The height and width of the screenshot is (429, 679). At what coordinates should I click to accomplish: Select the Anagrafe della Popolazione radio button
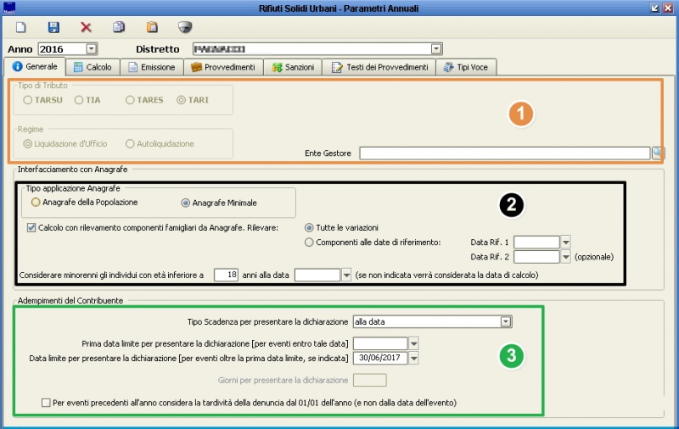36,203
